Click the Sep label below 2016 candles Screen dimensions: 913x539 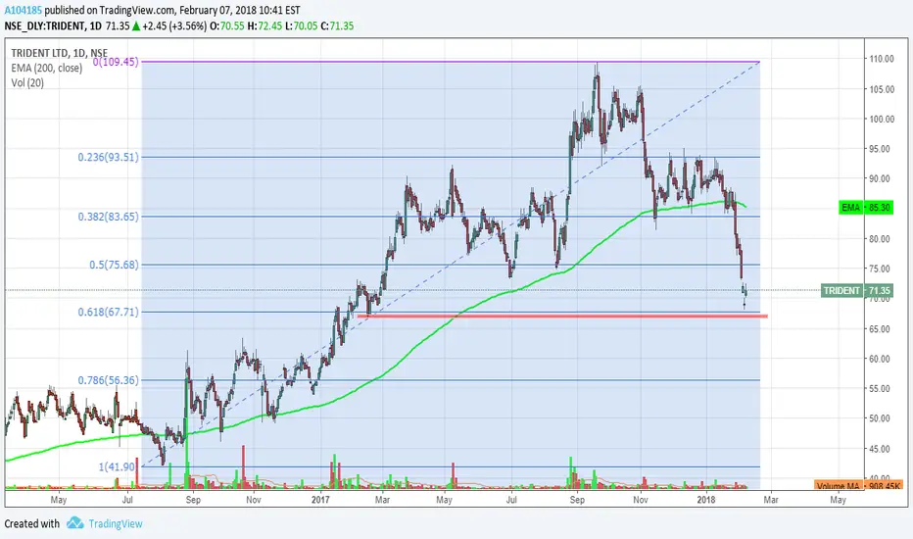pyautogui.click(x=193, y=500)
